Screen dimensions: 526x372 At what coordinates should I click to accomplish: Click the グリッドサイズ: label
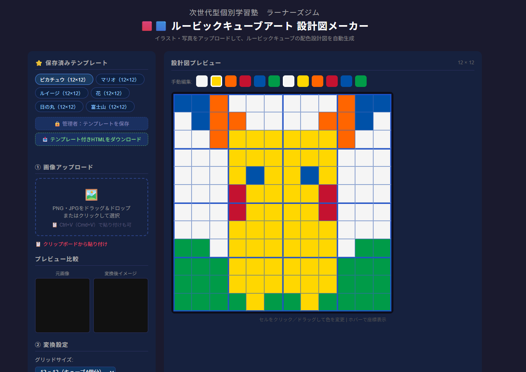coord(54,360)
